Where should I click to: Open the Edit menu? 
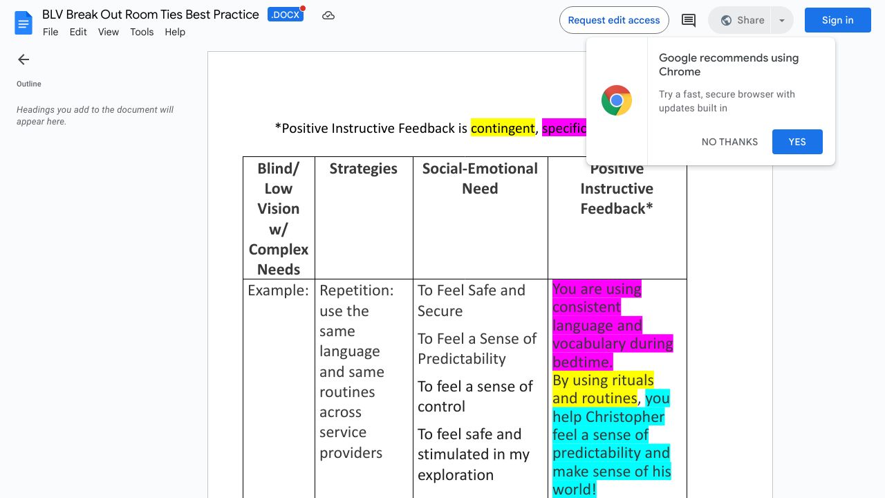coord(78,32)
